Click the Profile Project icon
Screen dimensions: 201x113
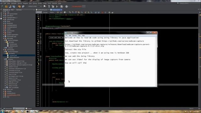pyautogui.click(x=67, y=6)
